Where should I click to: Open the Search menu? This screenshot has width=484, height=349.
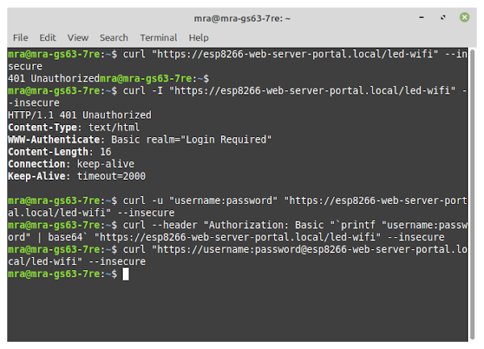(x=114, y=38)
